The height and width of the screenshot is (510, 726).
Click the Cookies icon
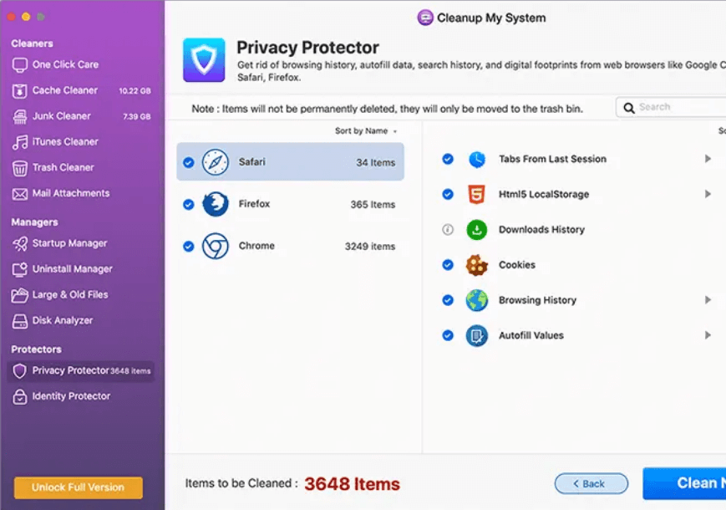pos(477,265)
